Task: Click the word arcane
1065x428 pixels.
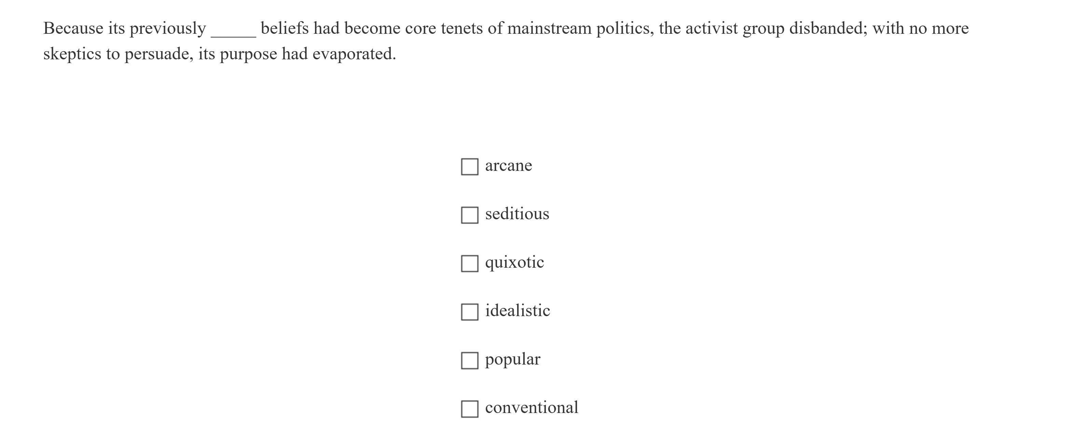Action: (509, 166)
